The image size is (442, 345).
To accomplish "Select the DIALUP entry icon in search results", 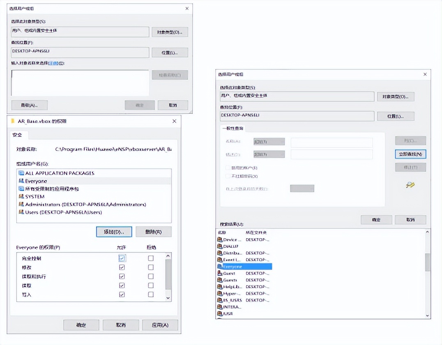I will [x=220, y=246].
